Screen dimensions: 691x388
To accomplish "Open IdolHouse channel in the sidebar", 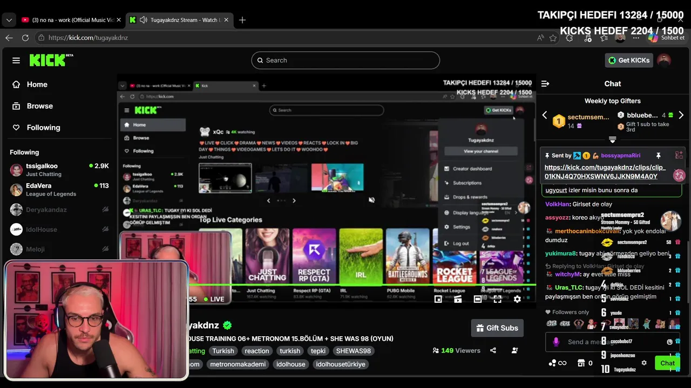I will 59,230.
